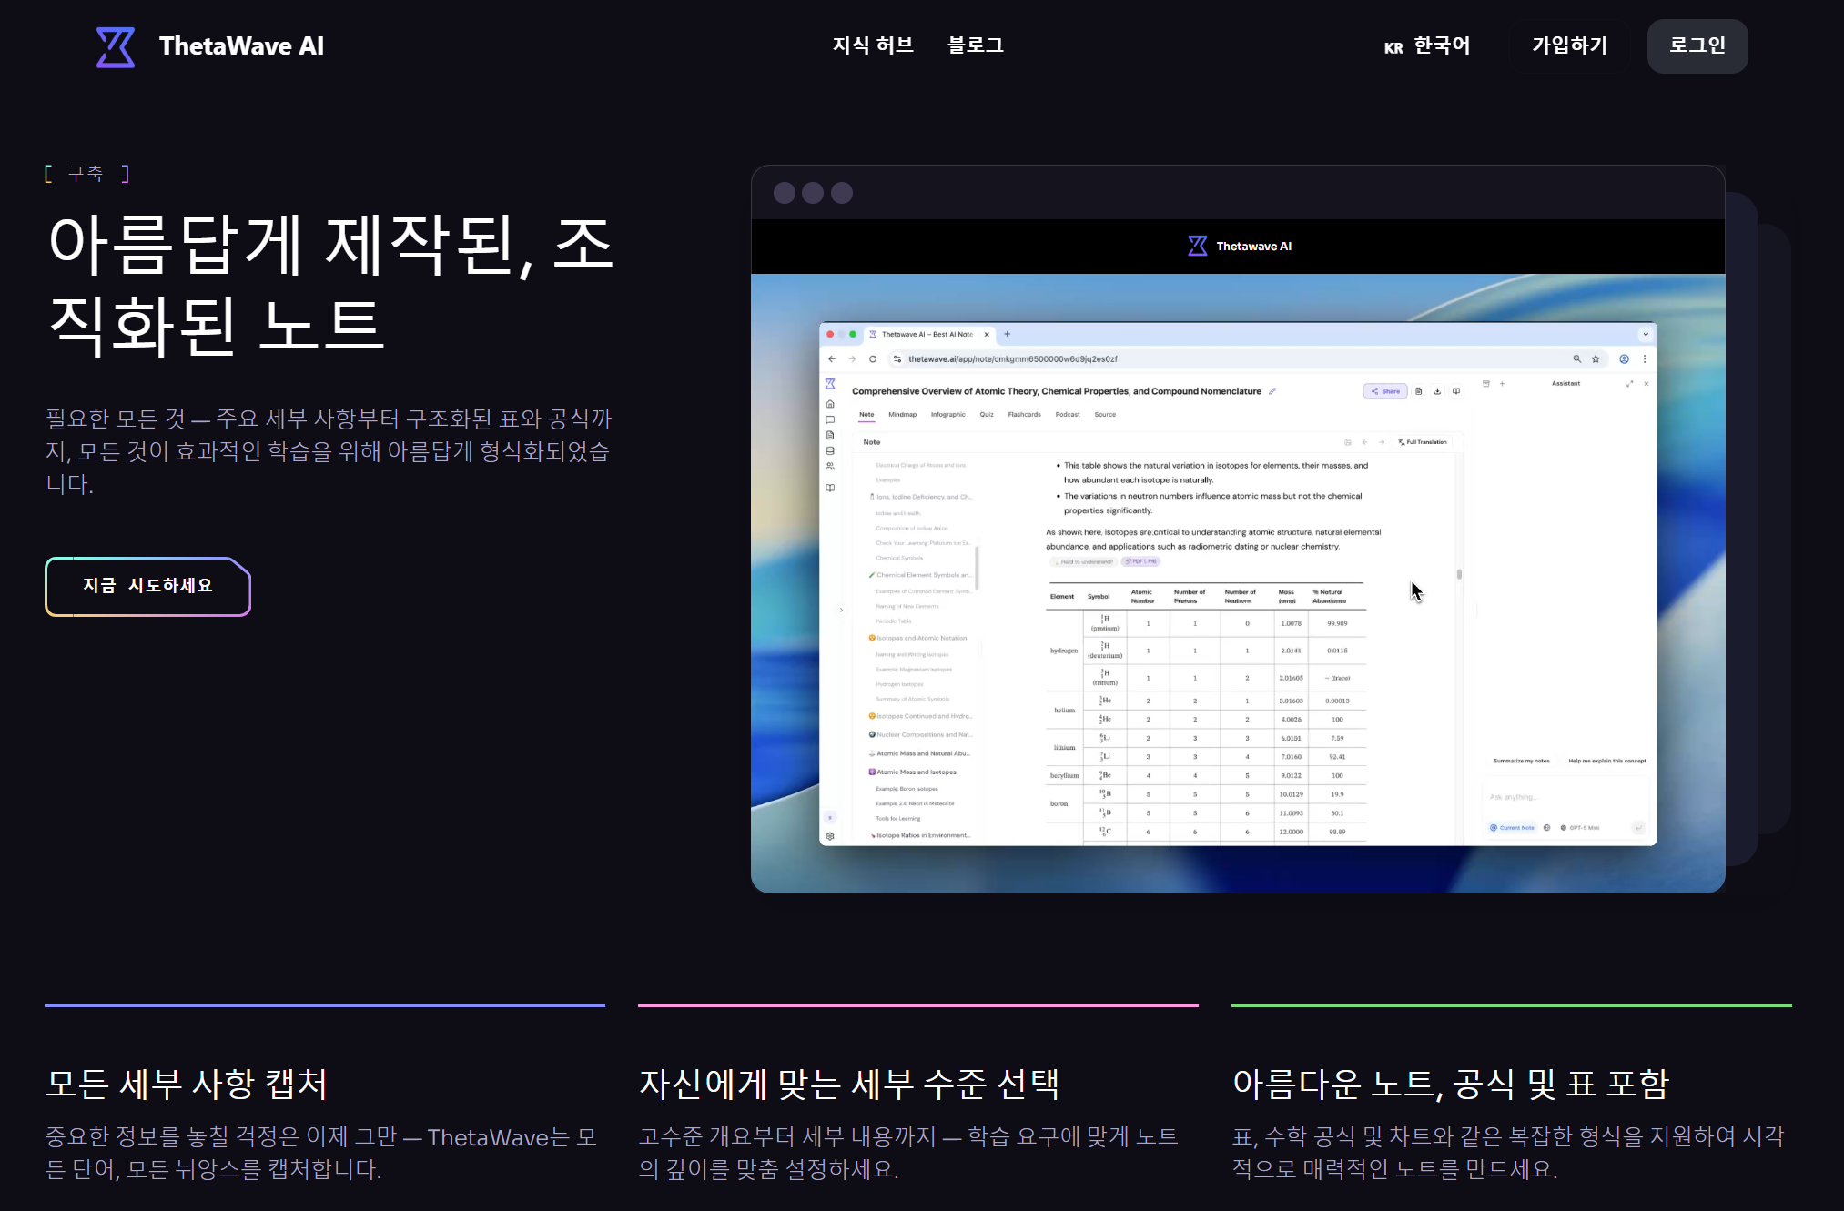
Task: Select outline item 'Isotopes and Atomic Notation'
Action: coord(917,639)
